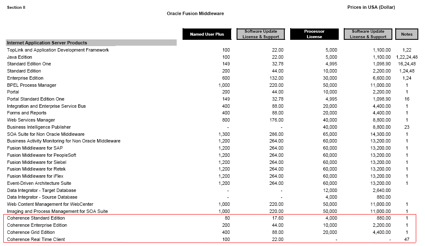The image size is (425, 246).
Task: Select SOA Suite for Non Oracle Middleware
Action: (x=46, y=134)
